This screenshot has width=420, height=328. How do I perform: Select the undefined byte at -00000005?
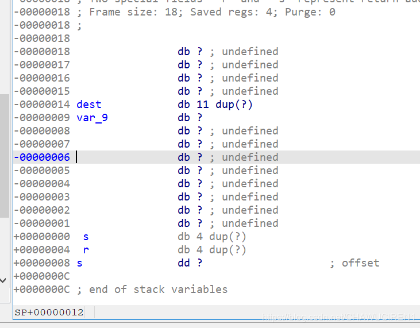click(x=228, y=171)
